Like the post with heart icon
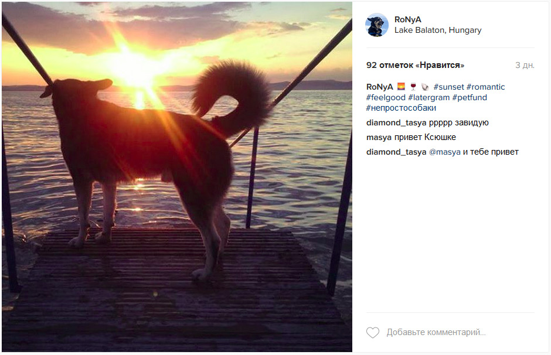Image resolution: width=551 pixels, height=355 pixels. (x=373, y=332)
